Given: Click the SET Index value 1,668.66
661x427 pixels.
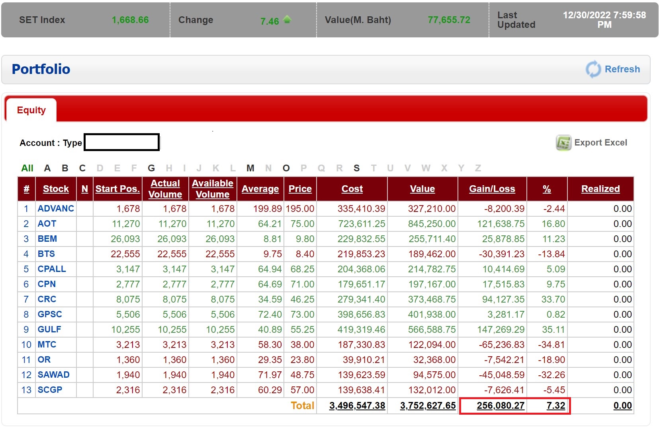Looking at the screenshot, I should pyautogui.click(x=130, y=20).
